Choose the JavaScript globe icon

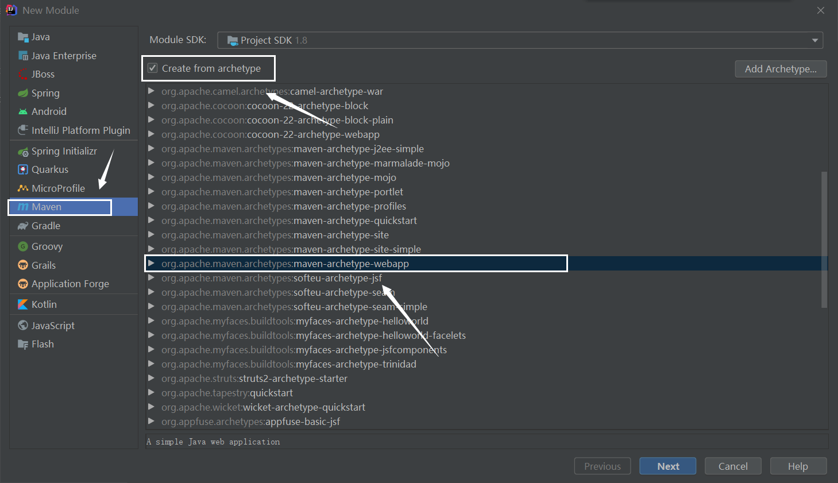tap(23, 326)
